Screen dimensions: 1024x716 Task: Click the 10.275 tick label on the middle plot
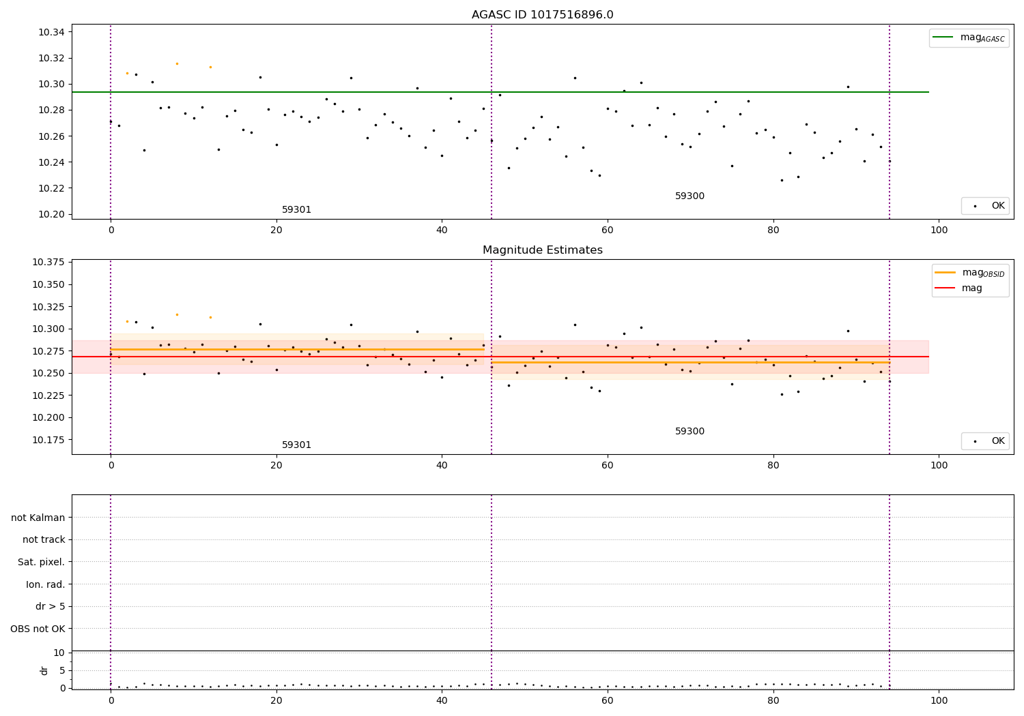tap(48, 351)
